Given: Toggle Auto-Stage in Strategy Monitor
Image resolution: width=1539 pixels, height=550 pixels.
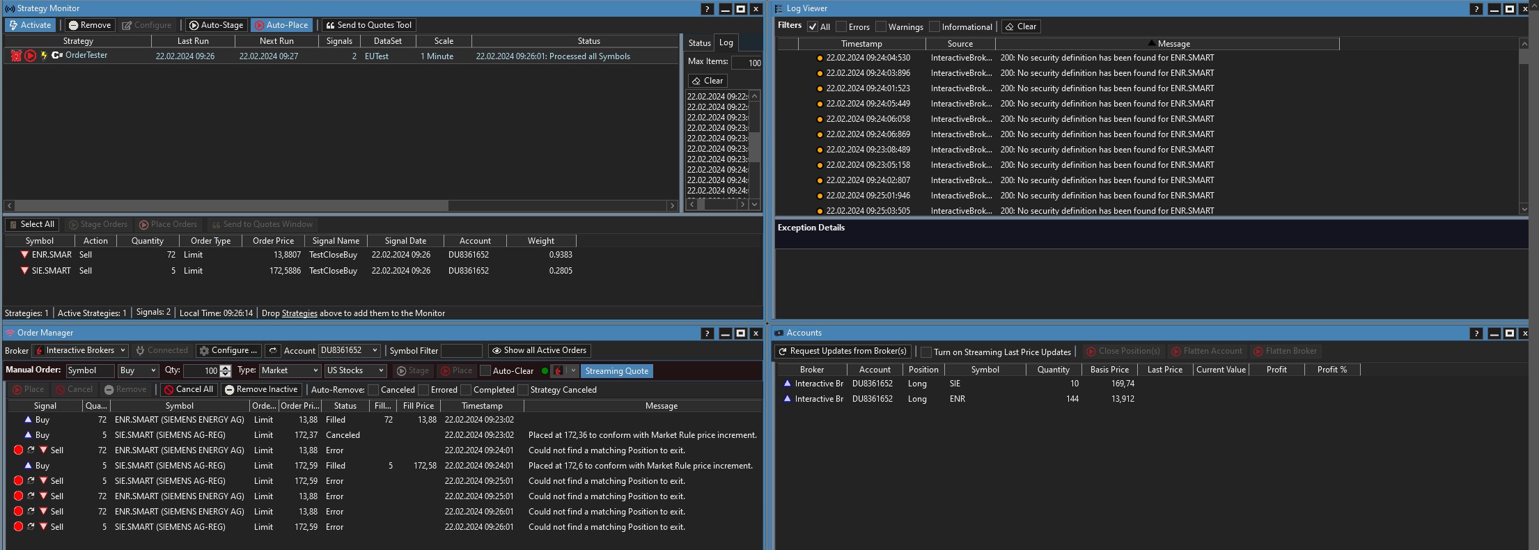Looking at the screenshot, I should click(215, 25).
